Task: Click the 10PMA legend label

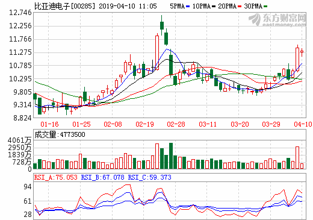Action: click(202, 7)
